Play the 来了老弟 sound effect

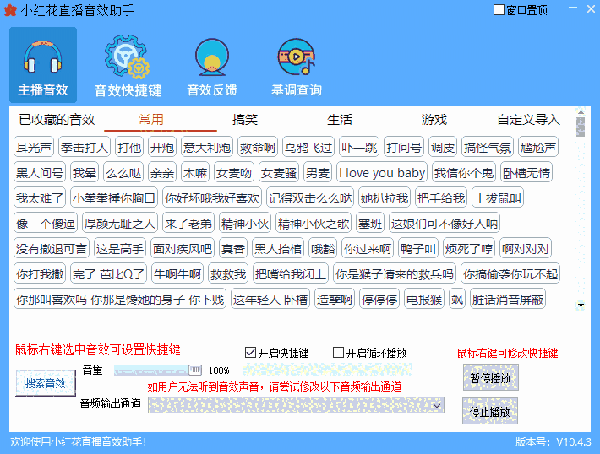pos(188,223)
